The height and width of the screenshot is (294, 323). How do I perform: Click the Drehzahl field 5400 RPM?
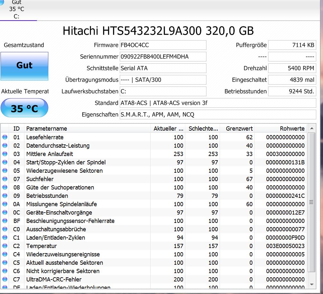(292, 68)
